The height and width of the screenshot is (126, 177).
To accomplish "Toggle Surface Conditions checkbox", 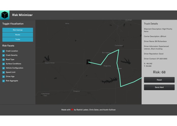I will (4, 64).
